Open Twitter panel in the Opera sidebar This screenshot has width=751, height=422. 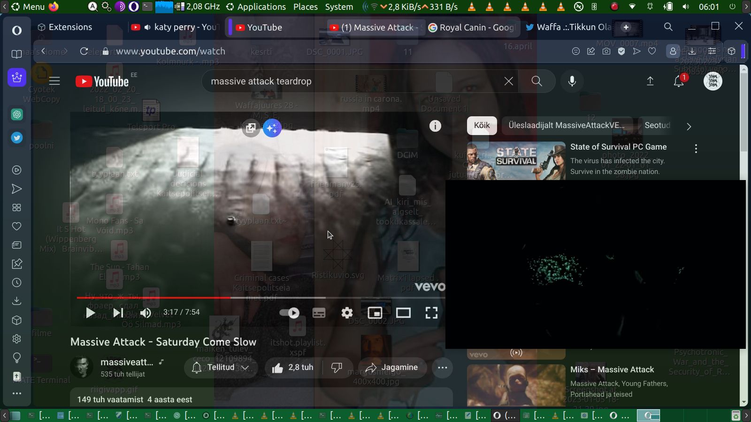click(x=17, y=138)
